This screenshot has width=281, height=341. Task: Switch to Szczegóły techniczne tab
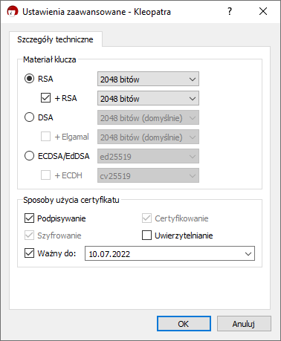click(56, 39)
